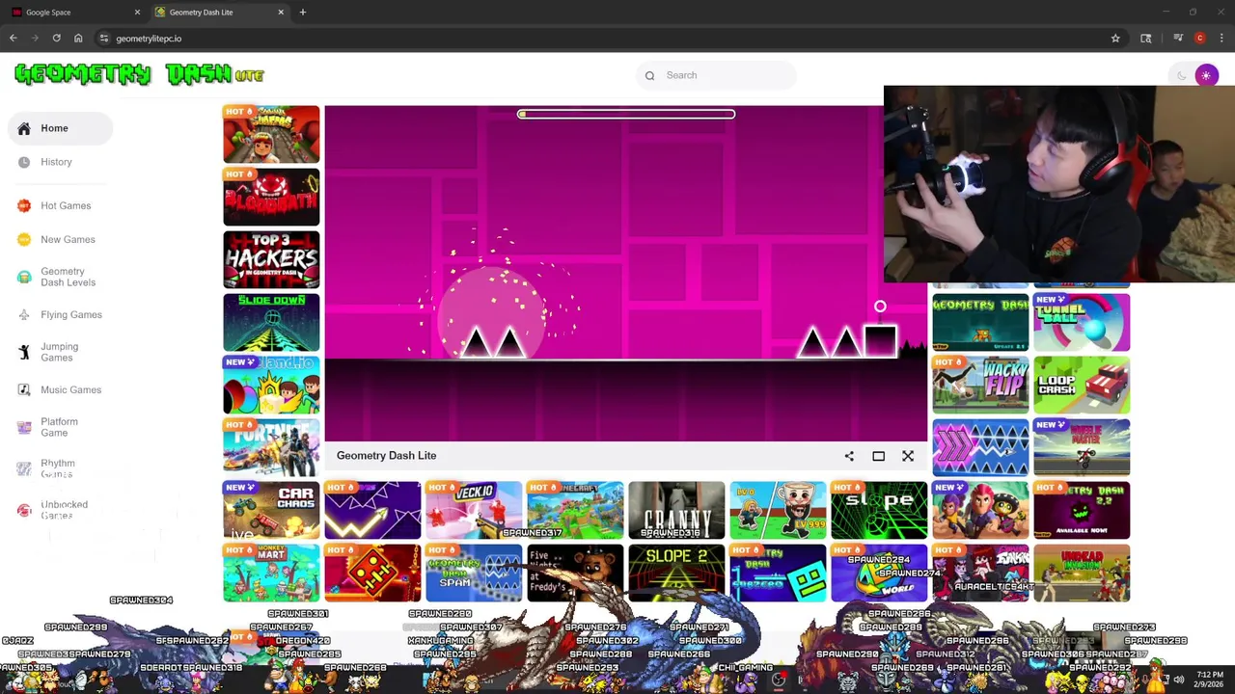Open Geometry Dash 2.2 thumbnail
Viewport: 1235px width, 694px height.
(1082, 510)
